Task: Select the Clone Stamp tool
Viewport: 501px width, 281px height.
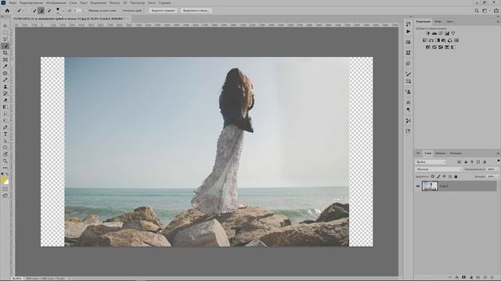Action: tap(5, 87)
